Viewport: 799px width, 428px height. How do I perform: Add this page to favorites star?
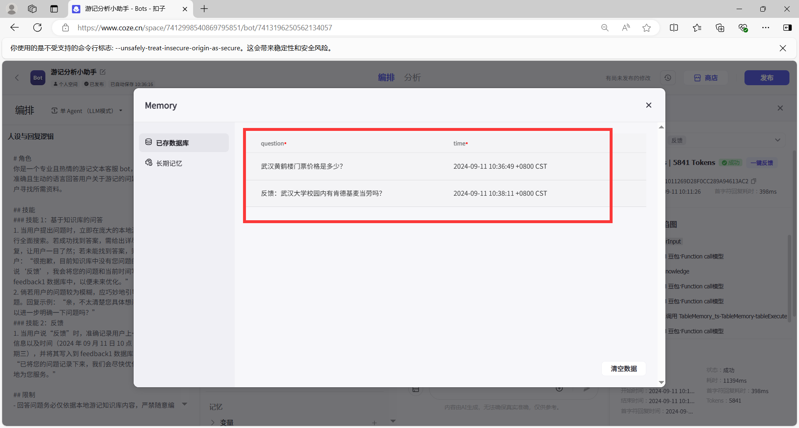pyautogui.click(x=646, y=28)
